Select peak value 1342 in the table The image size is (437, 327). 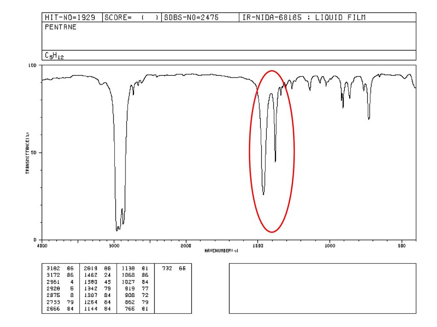[90, 289]
